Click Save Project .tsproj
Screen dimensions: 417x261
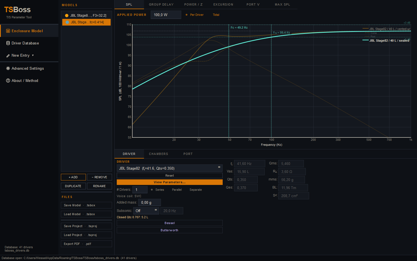pyautogui.click(x=86, y=226)
